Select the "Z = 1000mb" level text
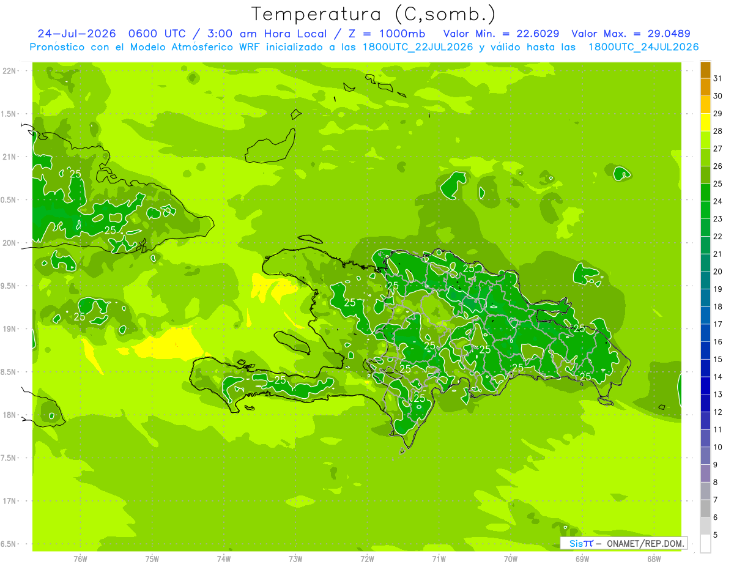 387,34
